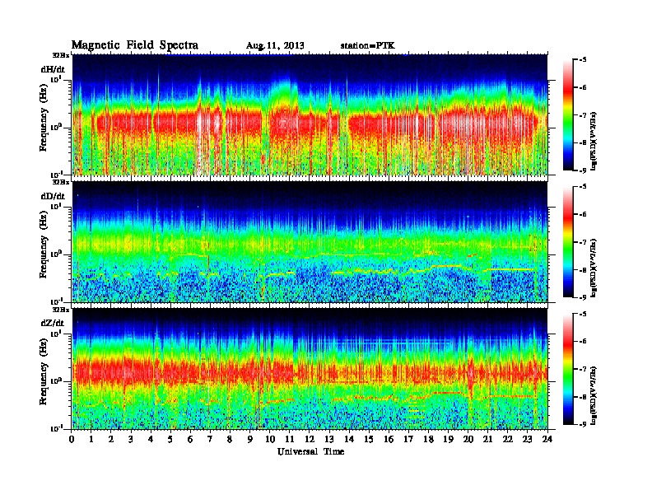Click the "station=PTK" label

(368, 45)
